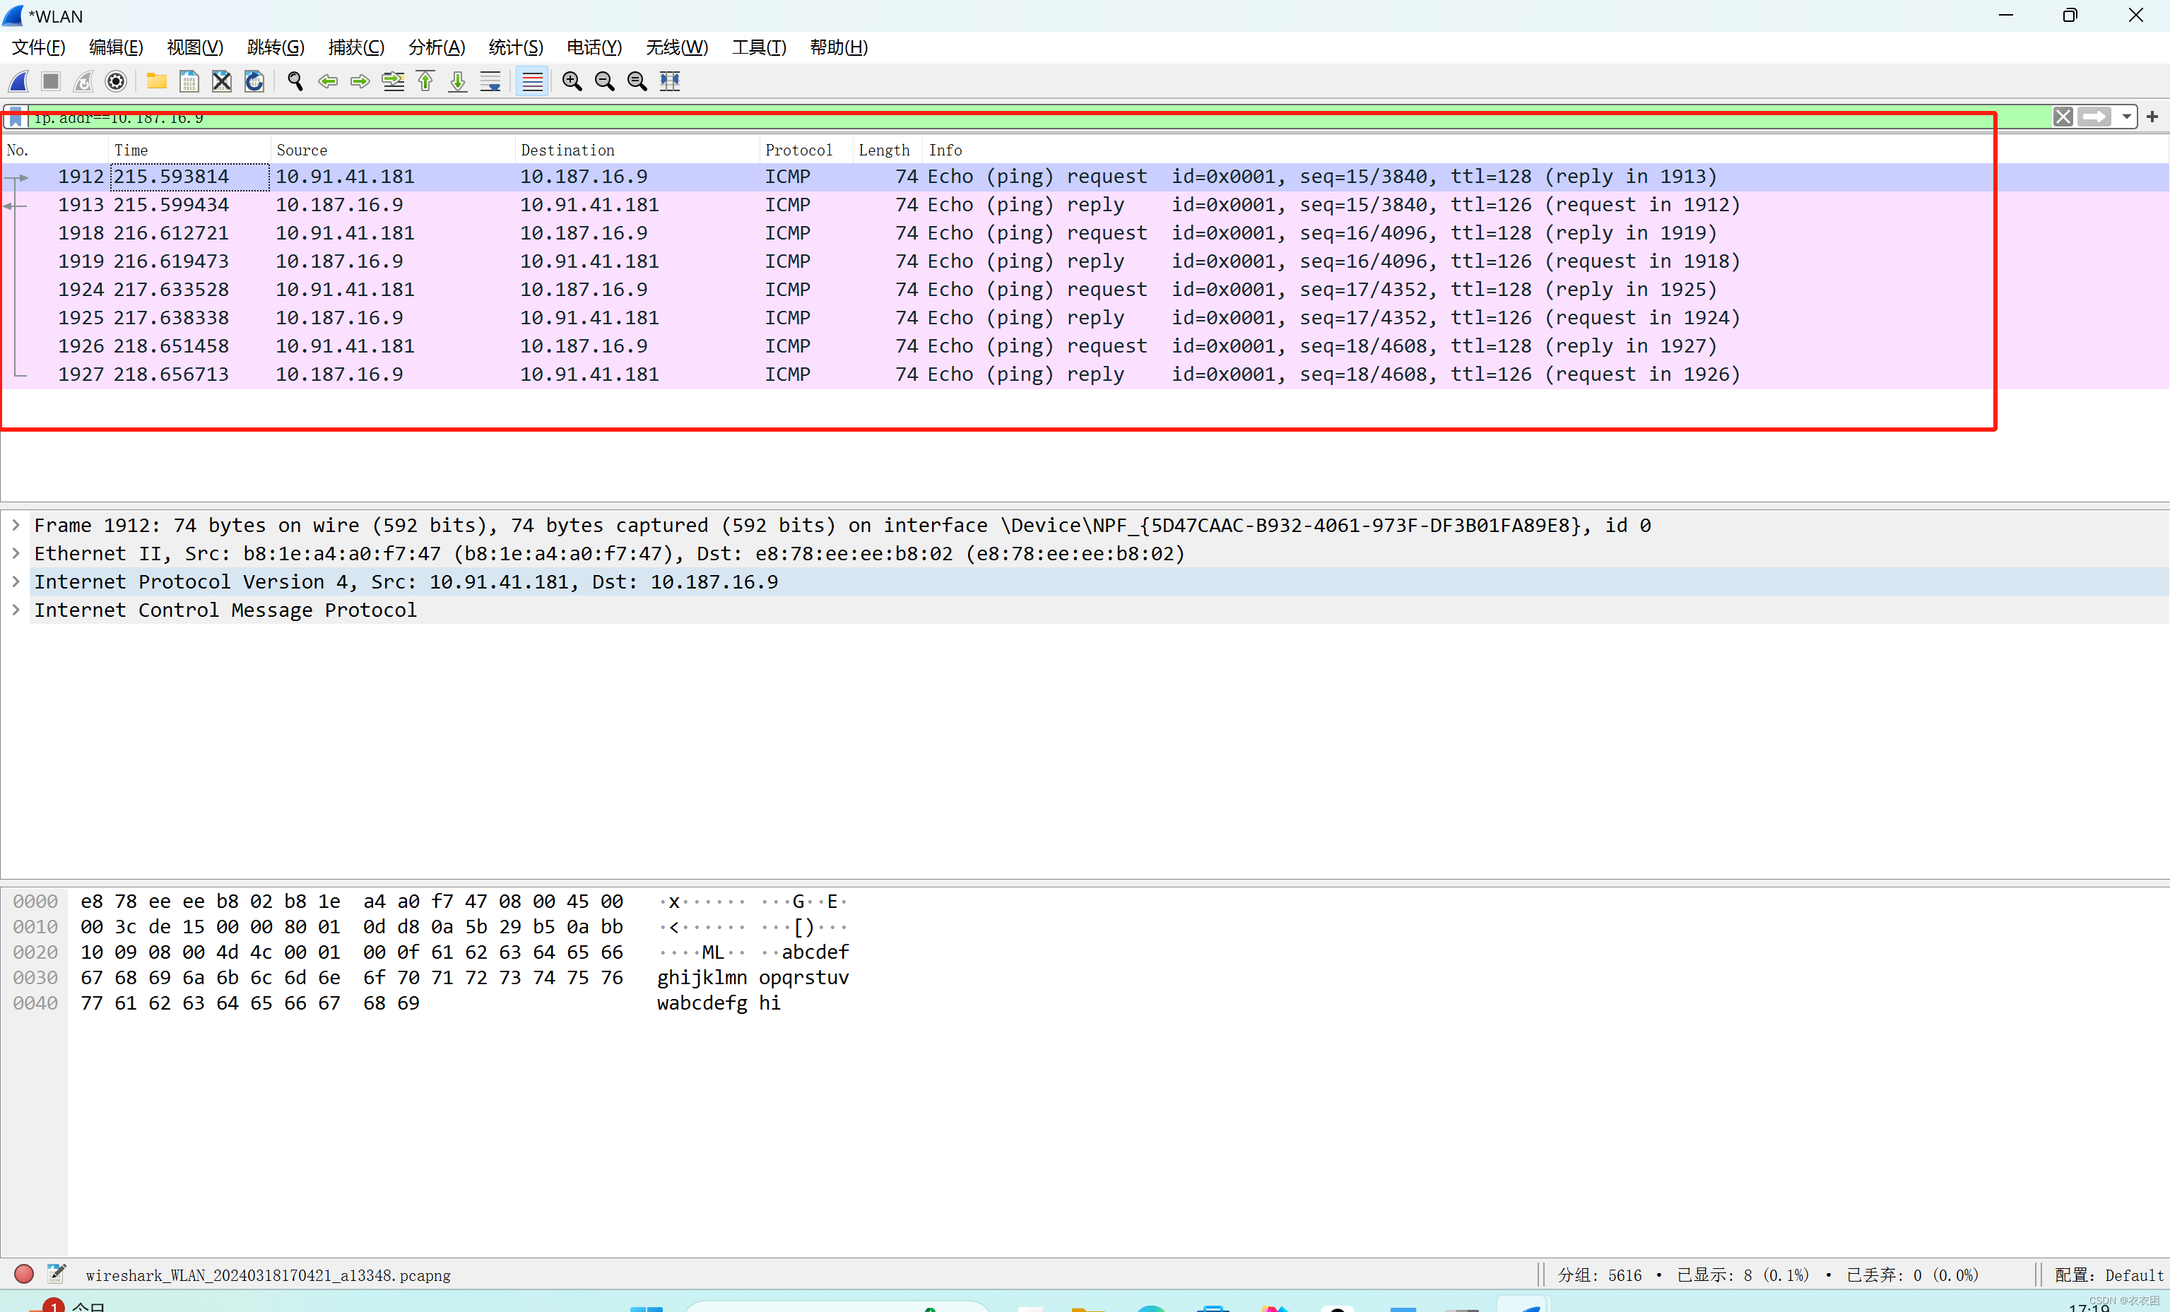Screen dimensions: 2170x1312
Task: Jump to the first packet
Action: click(425, 81)
